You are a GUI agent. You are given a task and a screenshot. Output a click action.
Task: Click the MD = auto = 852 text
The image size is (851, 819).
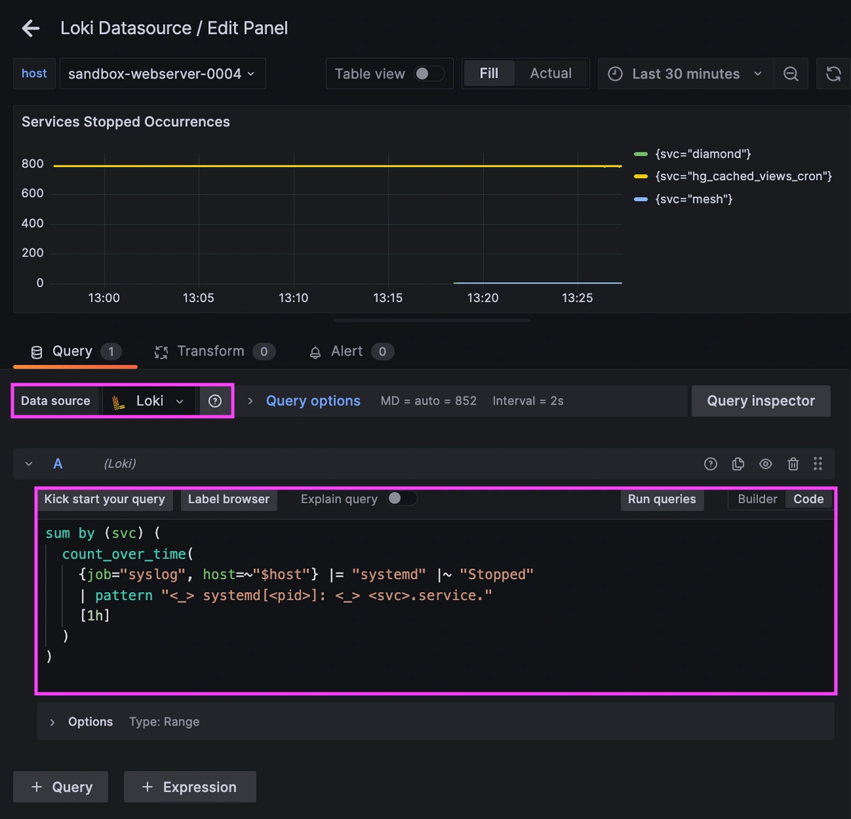(428, 401)
